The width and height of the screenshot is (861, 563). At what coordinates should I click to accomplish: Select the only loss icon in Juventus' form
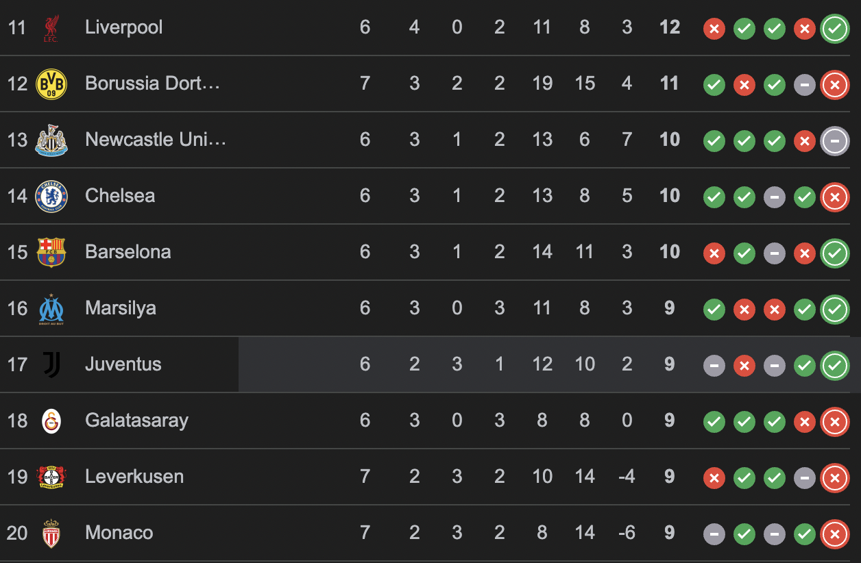tap(744, 365)
